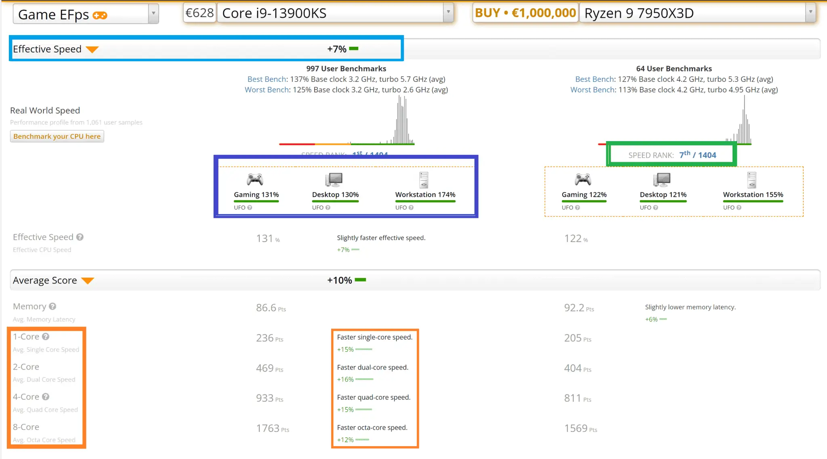The height and width of the screenshot is (459, 827).
Task: Click the i9-13900KS Gaming controller icon
Action: 255,179
